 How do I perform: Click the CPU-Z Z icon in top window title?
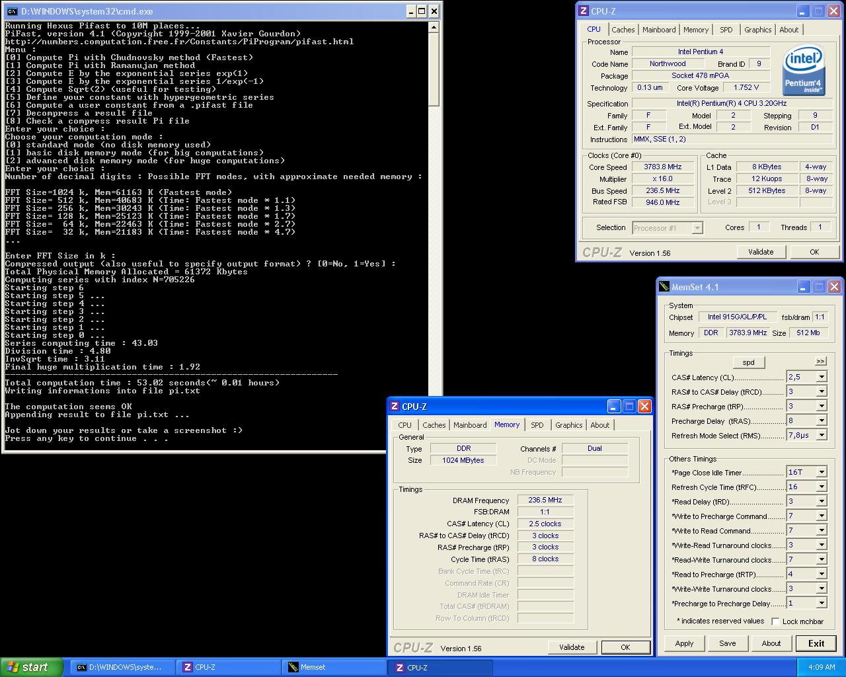point(583,11)
